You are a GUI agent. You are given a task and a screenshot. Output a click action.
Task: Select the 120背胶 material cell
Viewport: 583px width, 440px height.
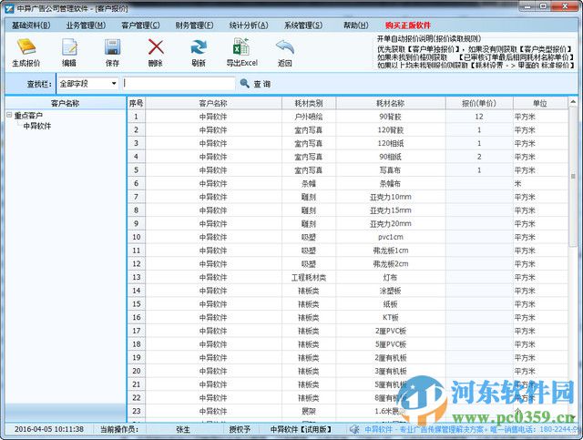[x=391, y=130]
